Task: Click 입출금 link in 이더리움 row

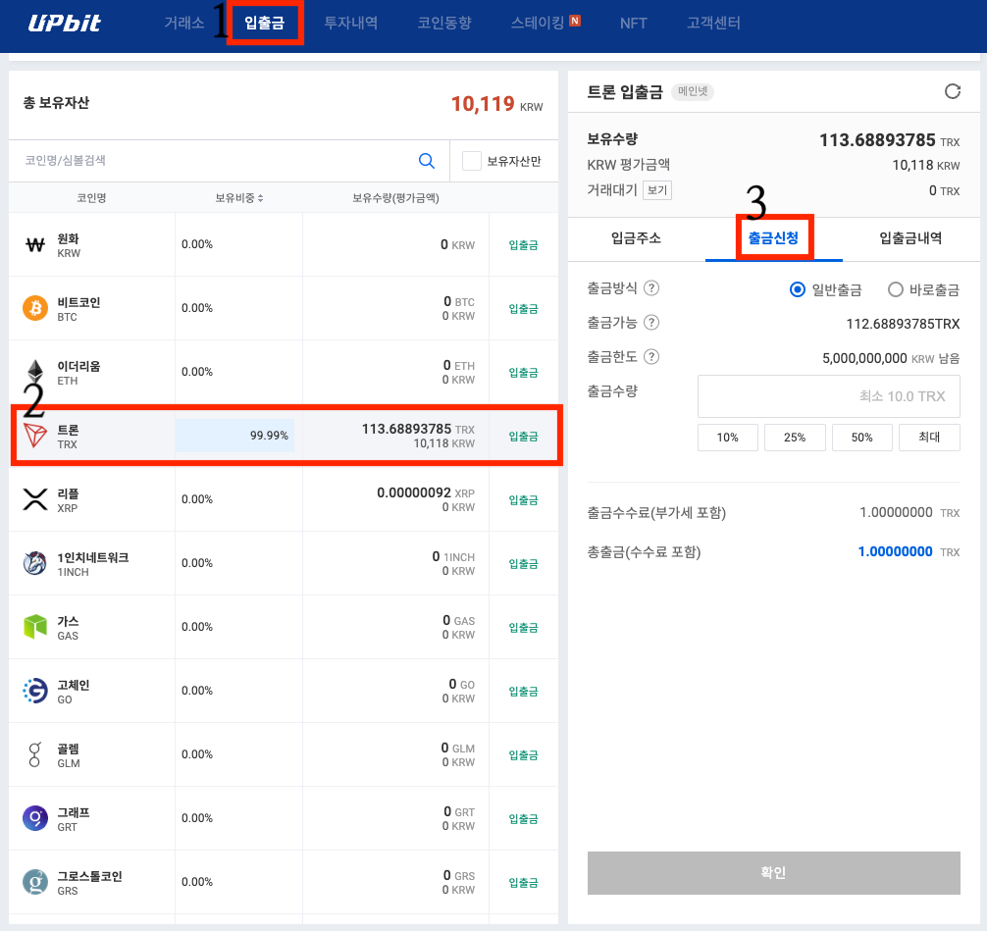Action: pos(523,373)
